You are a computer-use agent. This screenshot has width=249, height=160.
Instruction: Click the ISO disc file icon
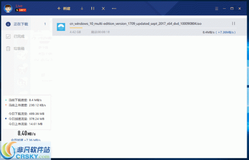click(x=61, y=27)
